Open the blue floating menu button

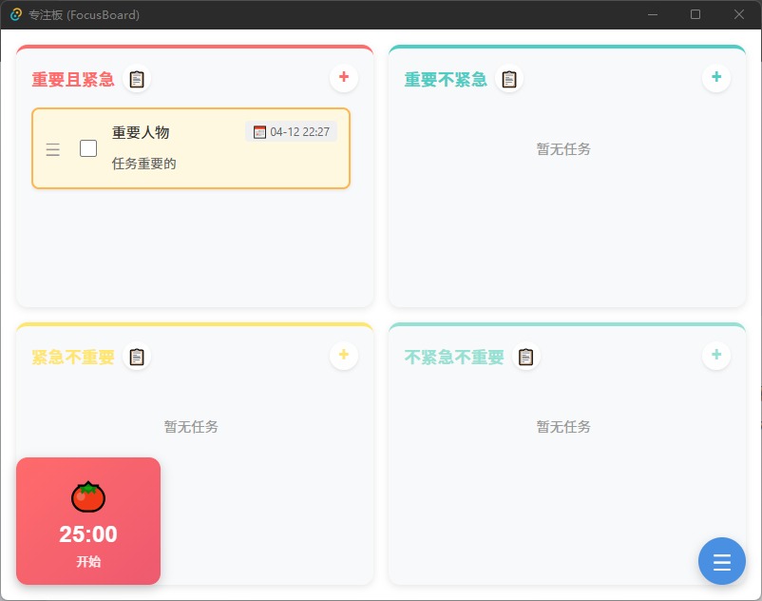coord(722,561)
